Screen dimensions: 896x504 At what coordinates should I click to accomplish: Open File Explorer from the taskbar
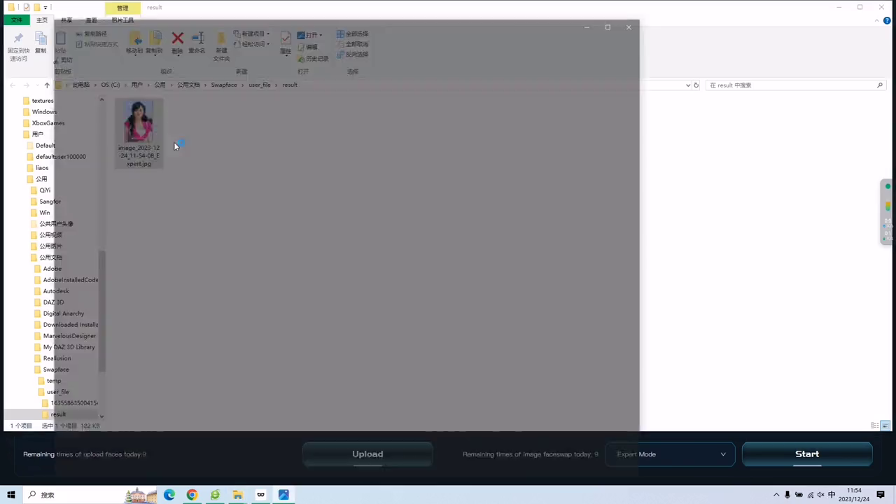click(x=238, y=495)
